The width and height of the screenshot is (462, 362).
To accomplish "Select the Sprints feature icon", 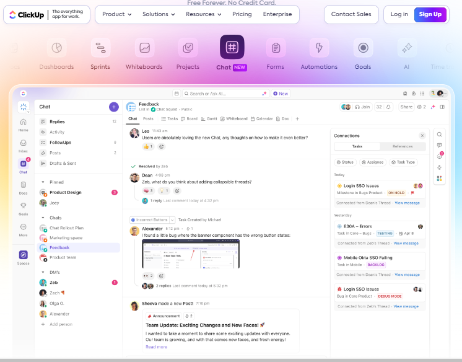I will (100, 48).
